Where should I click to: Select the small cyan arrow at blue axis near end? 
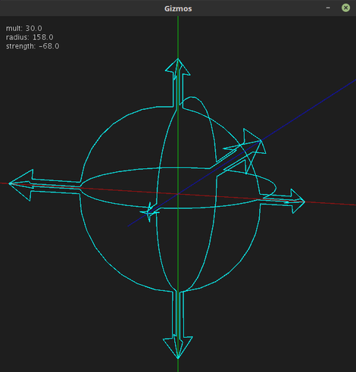[149, 212]
